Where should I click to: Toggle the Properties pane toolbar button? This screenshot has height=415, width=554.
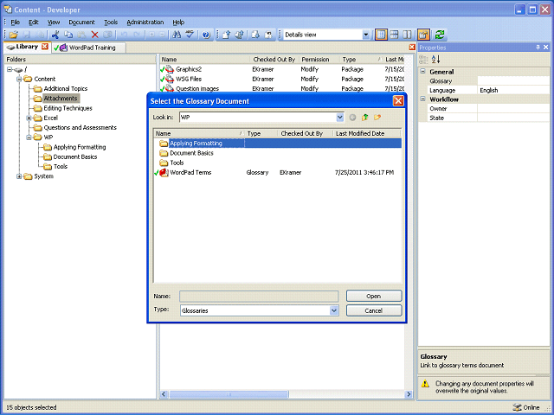(423, 35)
